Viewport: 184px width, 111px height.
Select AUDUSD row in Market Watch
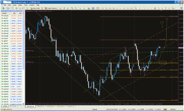[x=12, y=28]
